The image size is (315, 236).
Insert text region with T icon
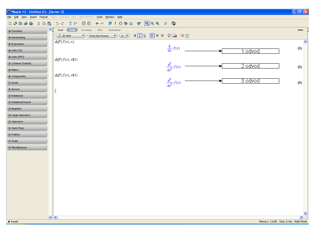(x=70, y=23)
